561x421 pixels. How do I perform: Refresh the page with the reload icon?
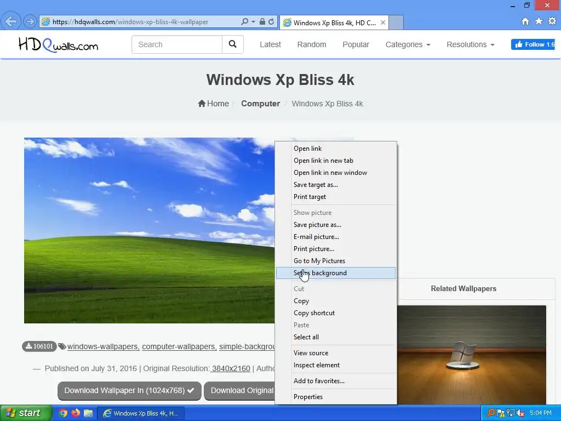(271, 22)
